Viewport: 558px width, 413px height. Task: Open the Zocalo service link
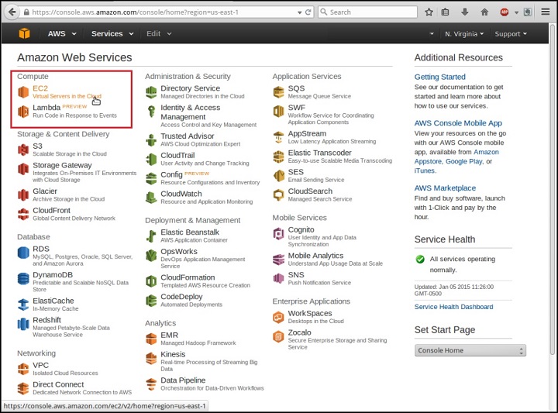299,332
